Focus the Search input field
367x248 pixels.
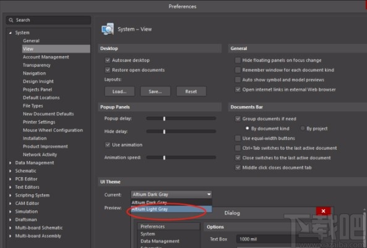pyautogui.click(x=48, y=20)
